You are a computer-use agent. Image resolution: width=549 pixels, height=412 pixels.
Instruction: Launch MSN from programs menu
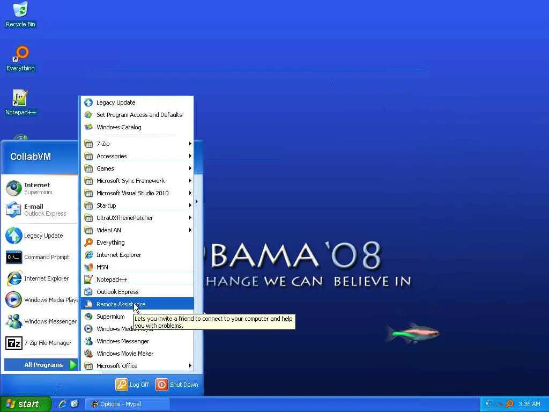click(138, 267)
